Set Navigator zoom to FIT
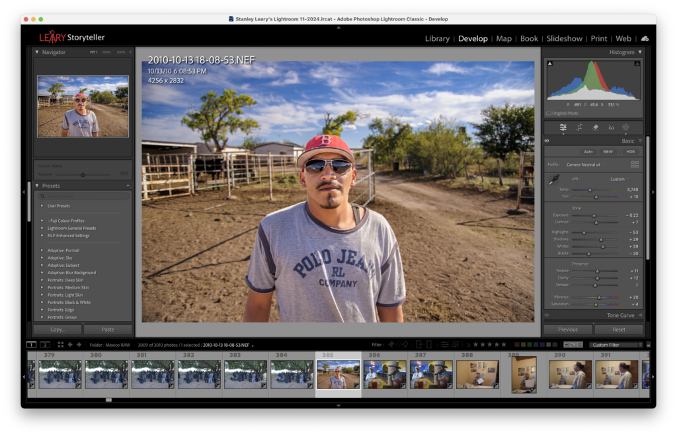 pos(94,52)
